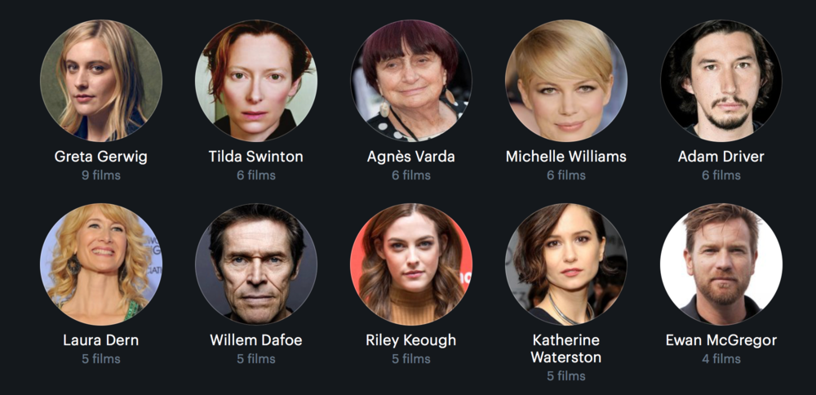The image size is (816, 395).
Task: View the 9 films count under Greta Gerwig
Action: (101, 175)
